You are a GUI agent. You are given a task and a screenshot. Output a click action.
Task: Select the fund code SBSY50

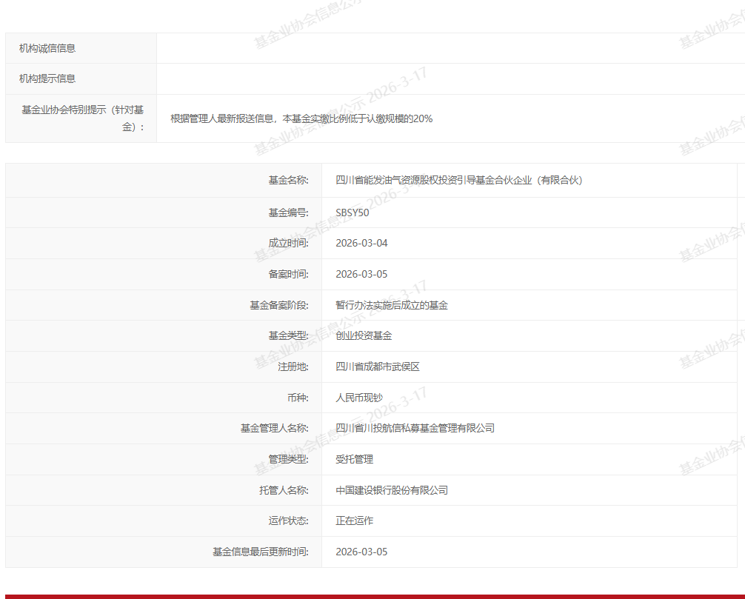coord(352,213)
